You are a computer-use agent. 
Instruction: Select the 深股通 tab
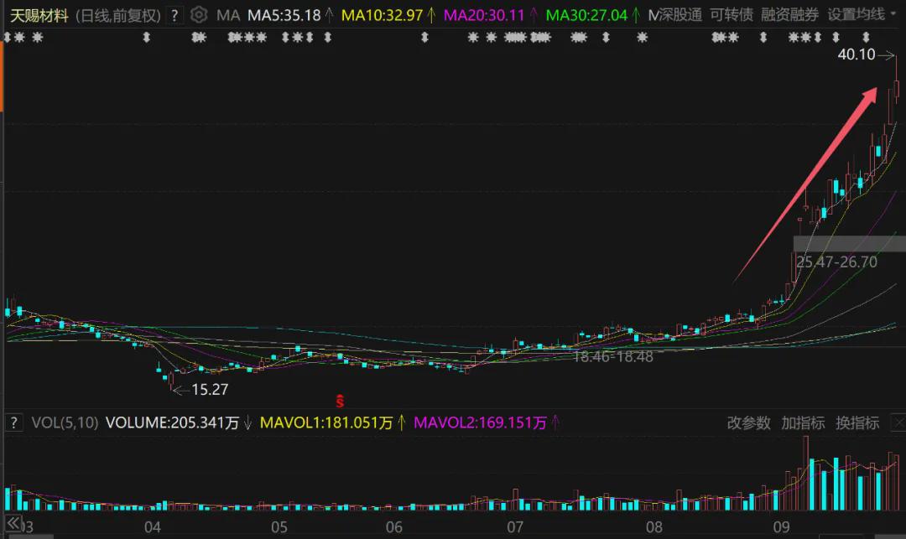coord(680,15)
